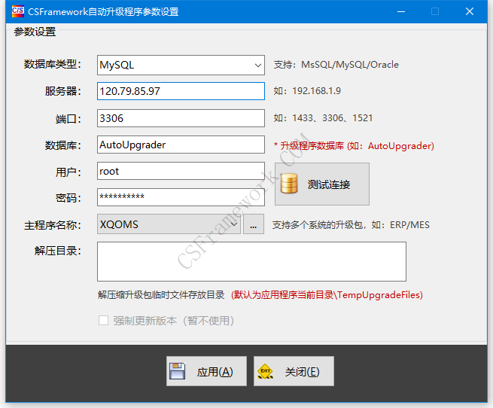Click the port field showing 3306
The width and height of the screenshot is (493, 408).
click(181, 118)
